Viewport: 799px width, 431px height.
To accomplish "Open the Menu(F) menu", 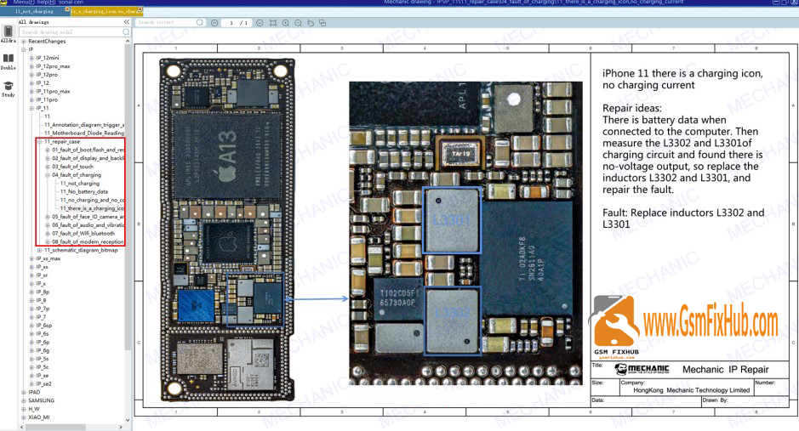I will coord(24,2).
